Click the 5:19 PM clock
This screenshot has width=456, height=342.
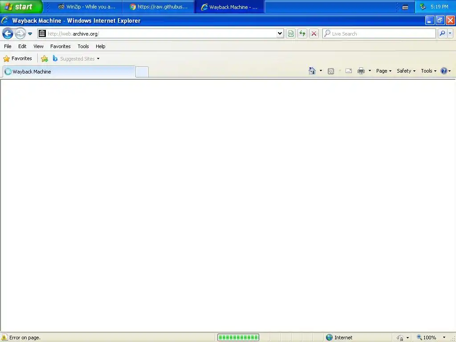(439, 7)
